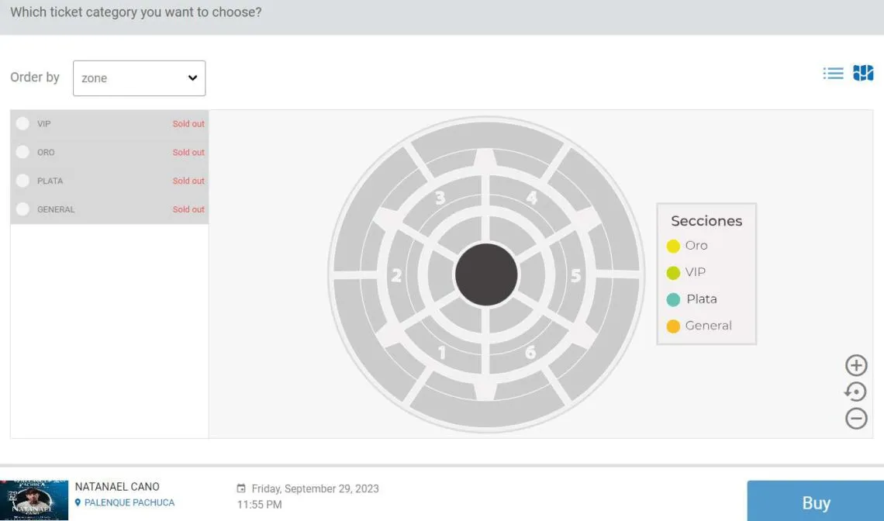Select the ORO ticket radio button

coord(22,153)
